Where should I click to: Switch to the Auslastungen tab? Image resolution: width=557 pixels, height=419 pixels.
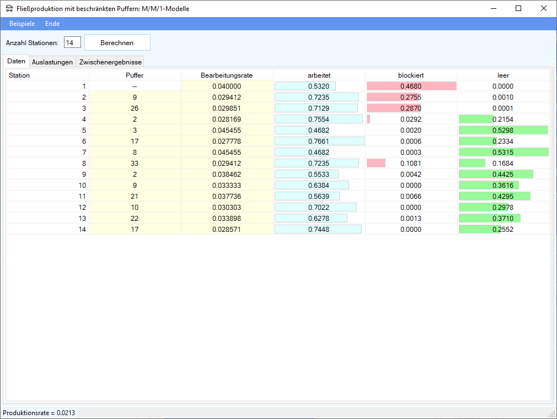pos(52,62)
